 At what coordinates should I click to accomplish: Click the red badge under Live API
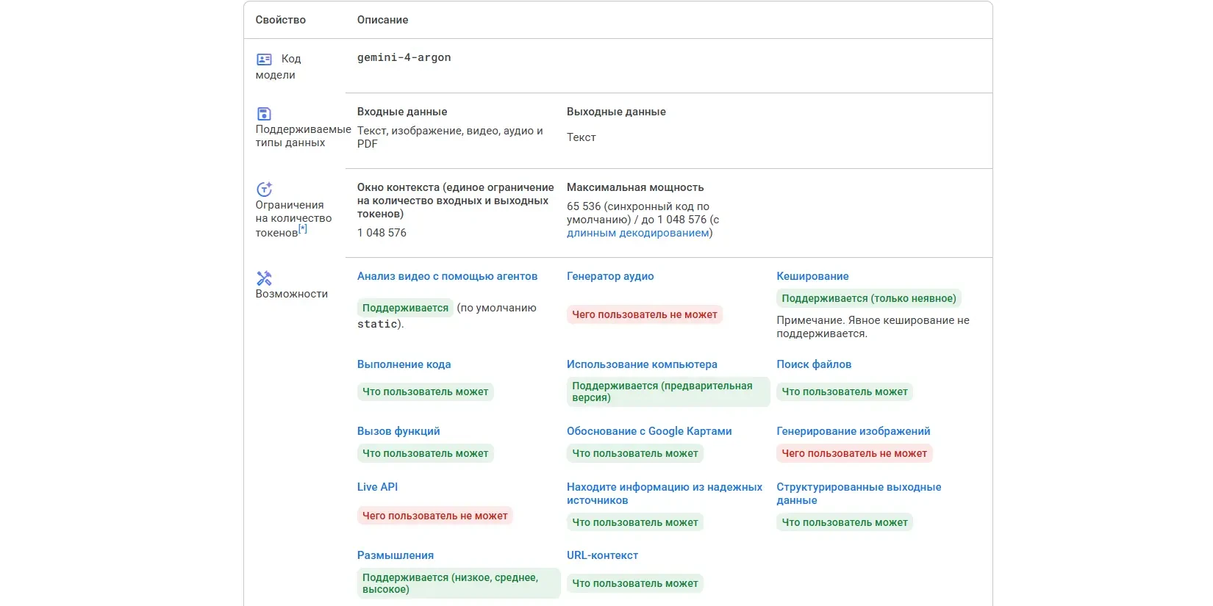[435, 516]
